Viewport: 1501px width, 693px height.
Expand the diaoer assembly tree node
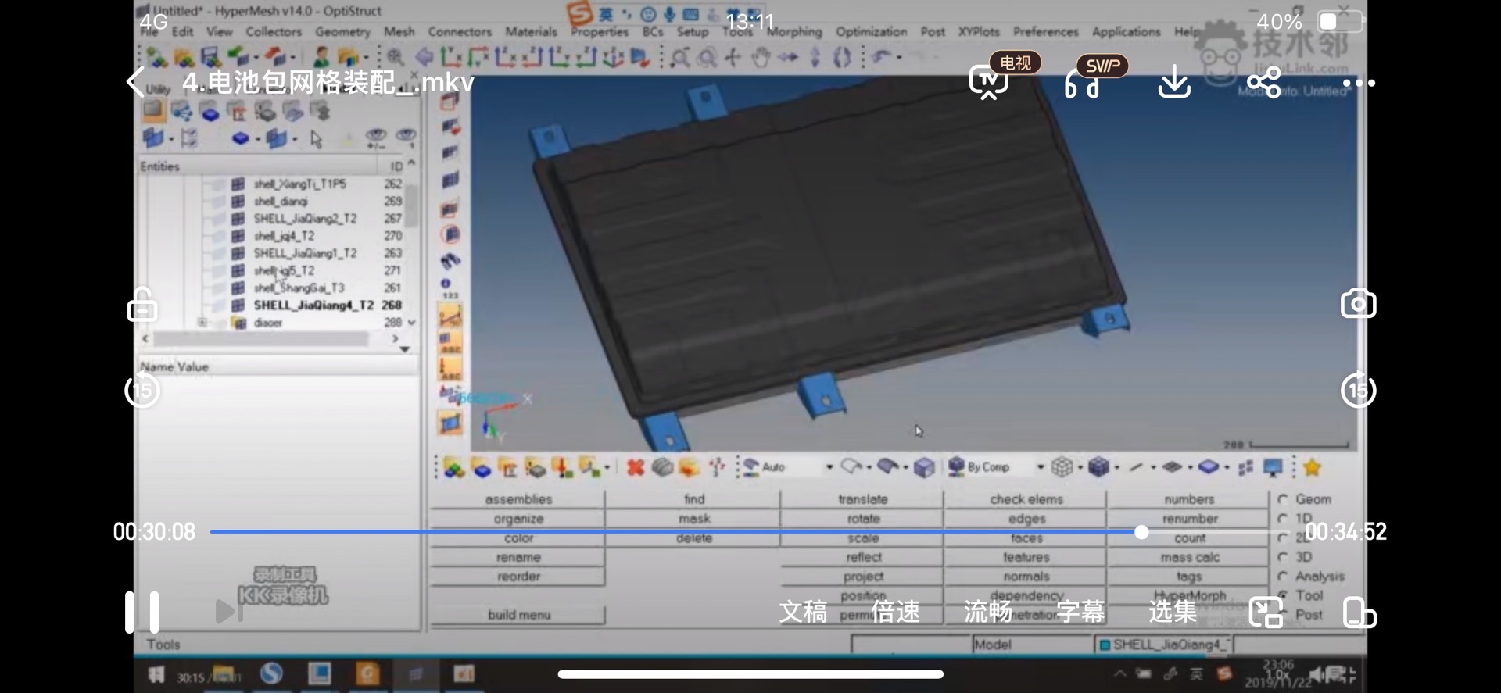[x=202, y=322]
